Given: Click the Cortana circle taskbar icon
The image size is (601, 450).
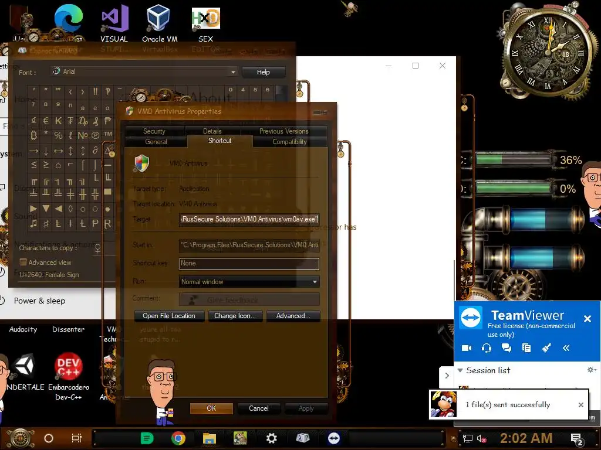Looking at the screenshot, I should (x=49, y=438).
